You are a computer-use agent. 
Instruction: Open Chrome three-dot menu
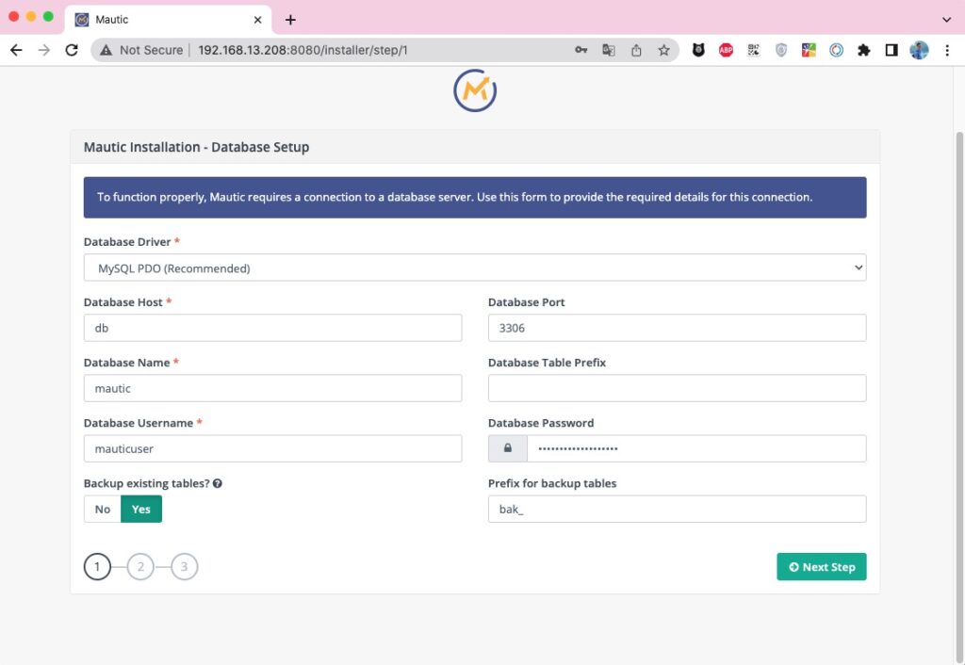coord(947,51)
